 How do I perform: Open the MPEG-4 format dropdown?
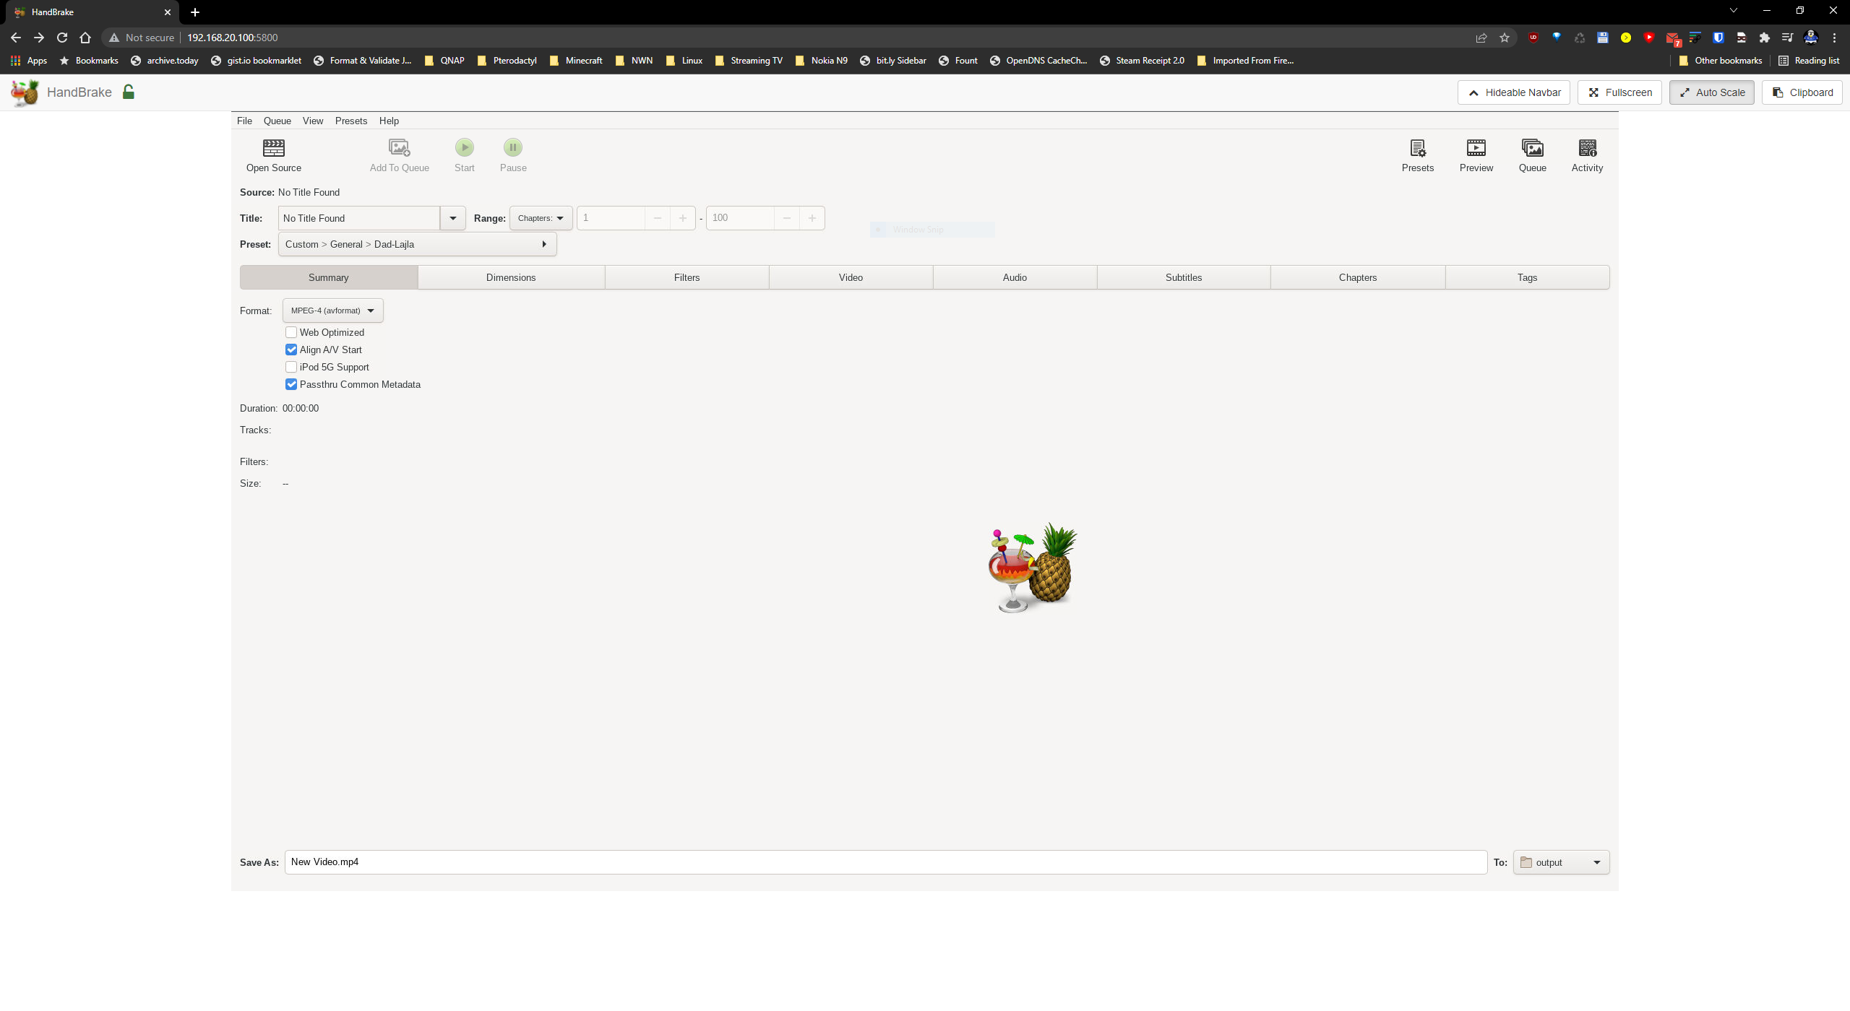tap(332, 311)
